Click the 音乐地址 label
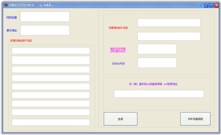The width and height of the screenshot is (221, 135). tap(12, 30)
